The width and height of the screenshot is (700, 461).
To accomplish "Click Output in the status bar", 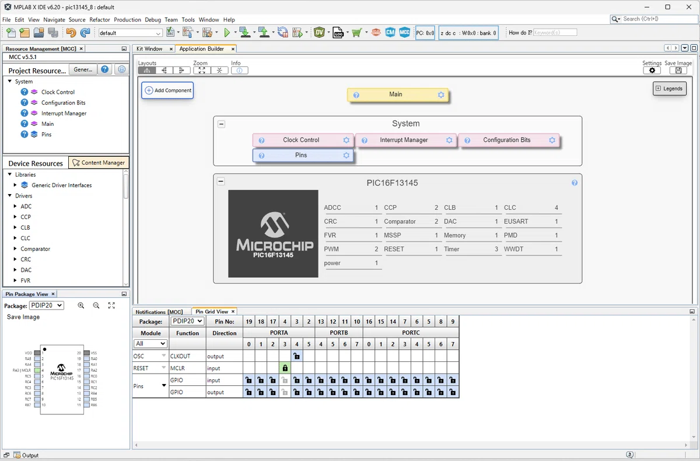I will tap(30, 455).
